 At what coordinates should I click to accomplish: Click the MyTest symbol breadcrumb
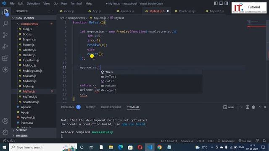tap(117, 18)
